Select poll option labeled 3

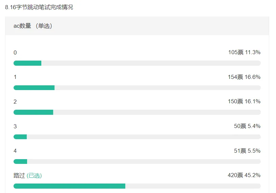[x=15, y=126]
